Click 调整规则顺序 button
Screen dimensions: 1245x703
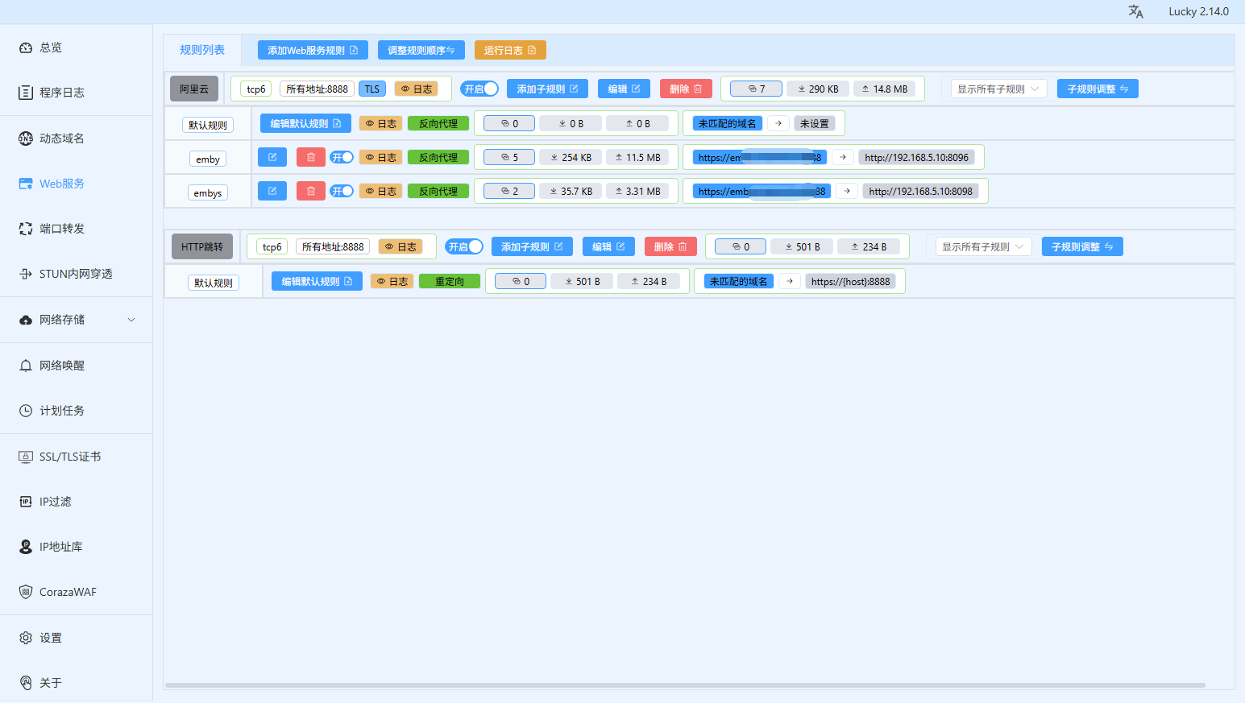[x=421, y=50]
